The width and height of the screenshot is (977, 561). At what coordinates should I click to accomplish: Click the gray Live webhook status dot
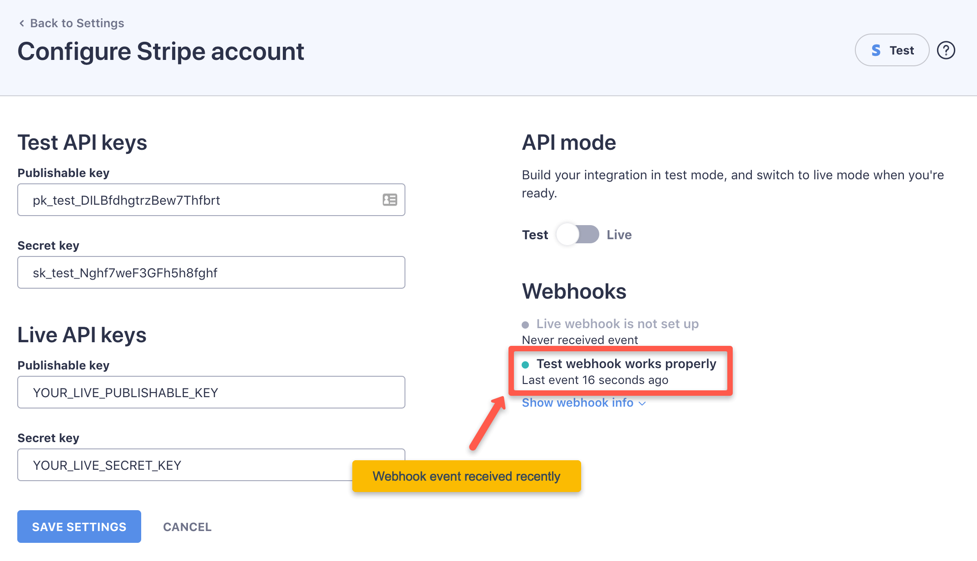[x=525, y=324]
